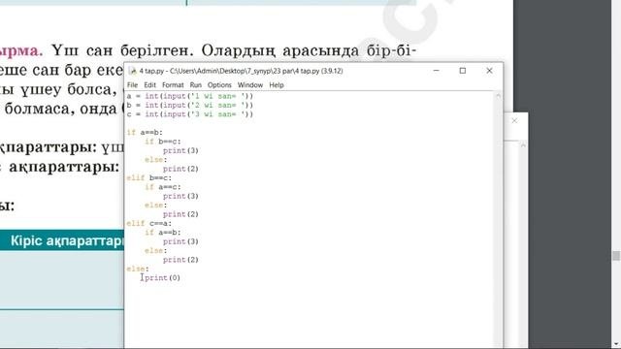Open the Options menu
This screenshot has height=349, width=621.
(219, 85)
